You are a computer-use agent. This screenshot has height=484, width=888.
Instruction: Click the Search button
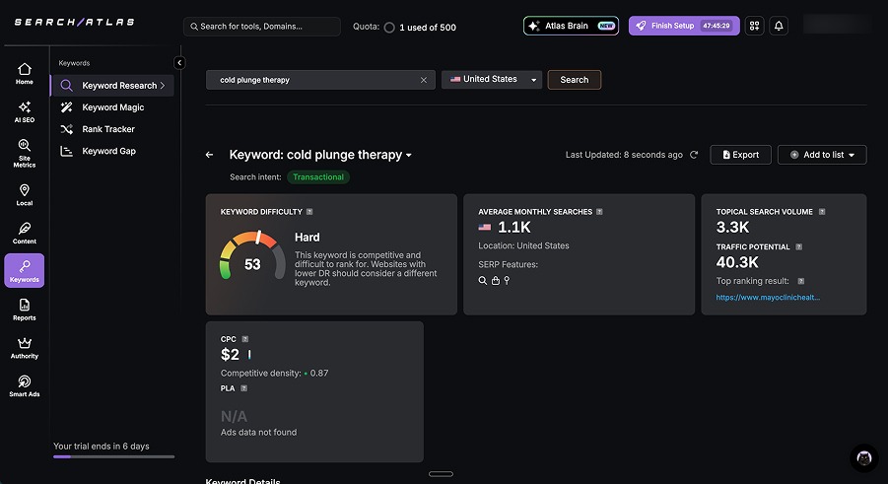(575, 80)
